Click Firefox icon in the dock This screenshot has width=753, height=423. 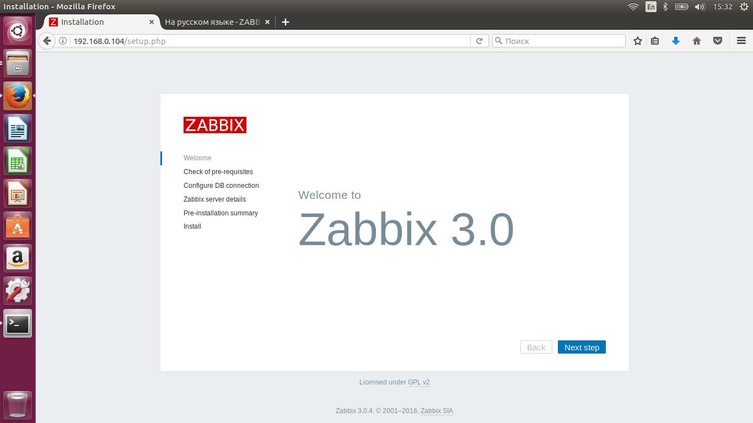(x=18, y=96)
